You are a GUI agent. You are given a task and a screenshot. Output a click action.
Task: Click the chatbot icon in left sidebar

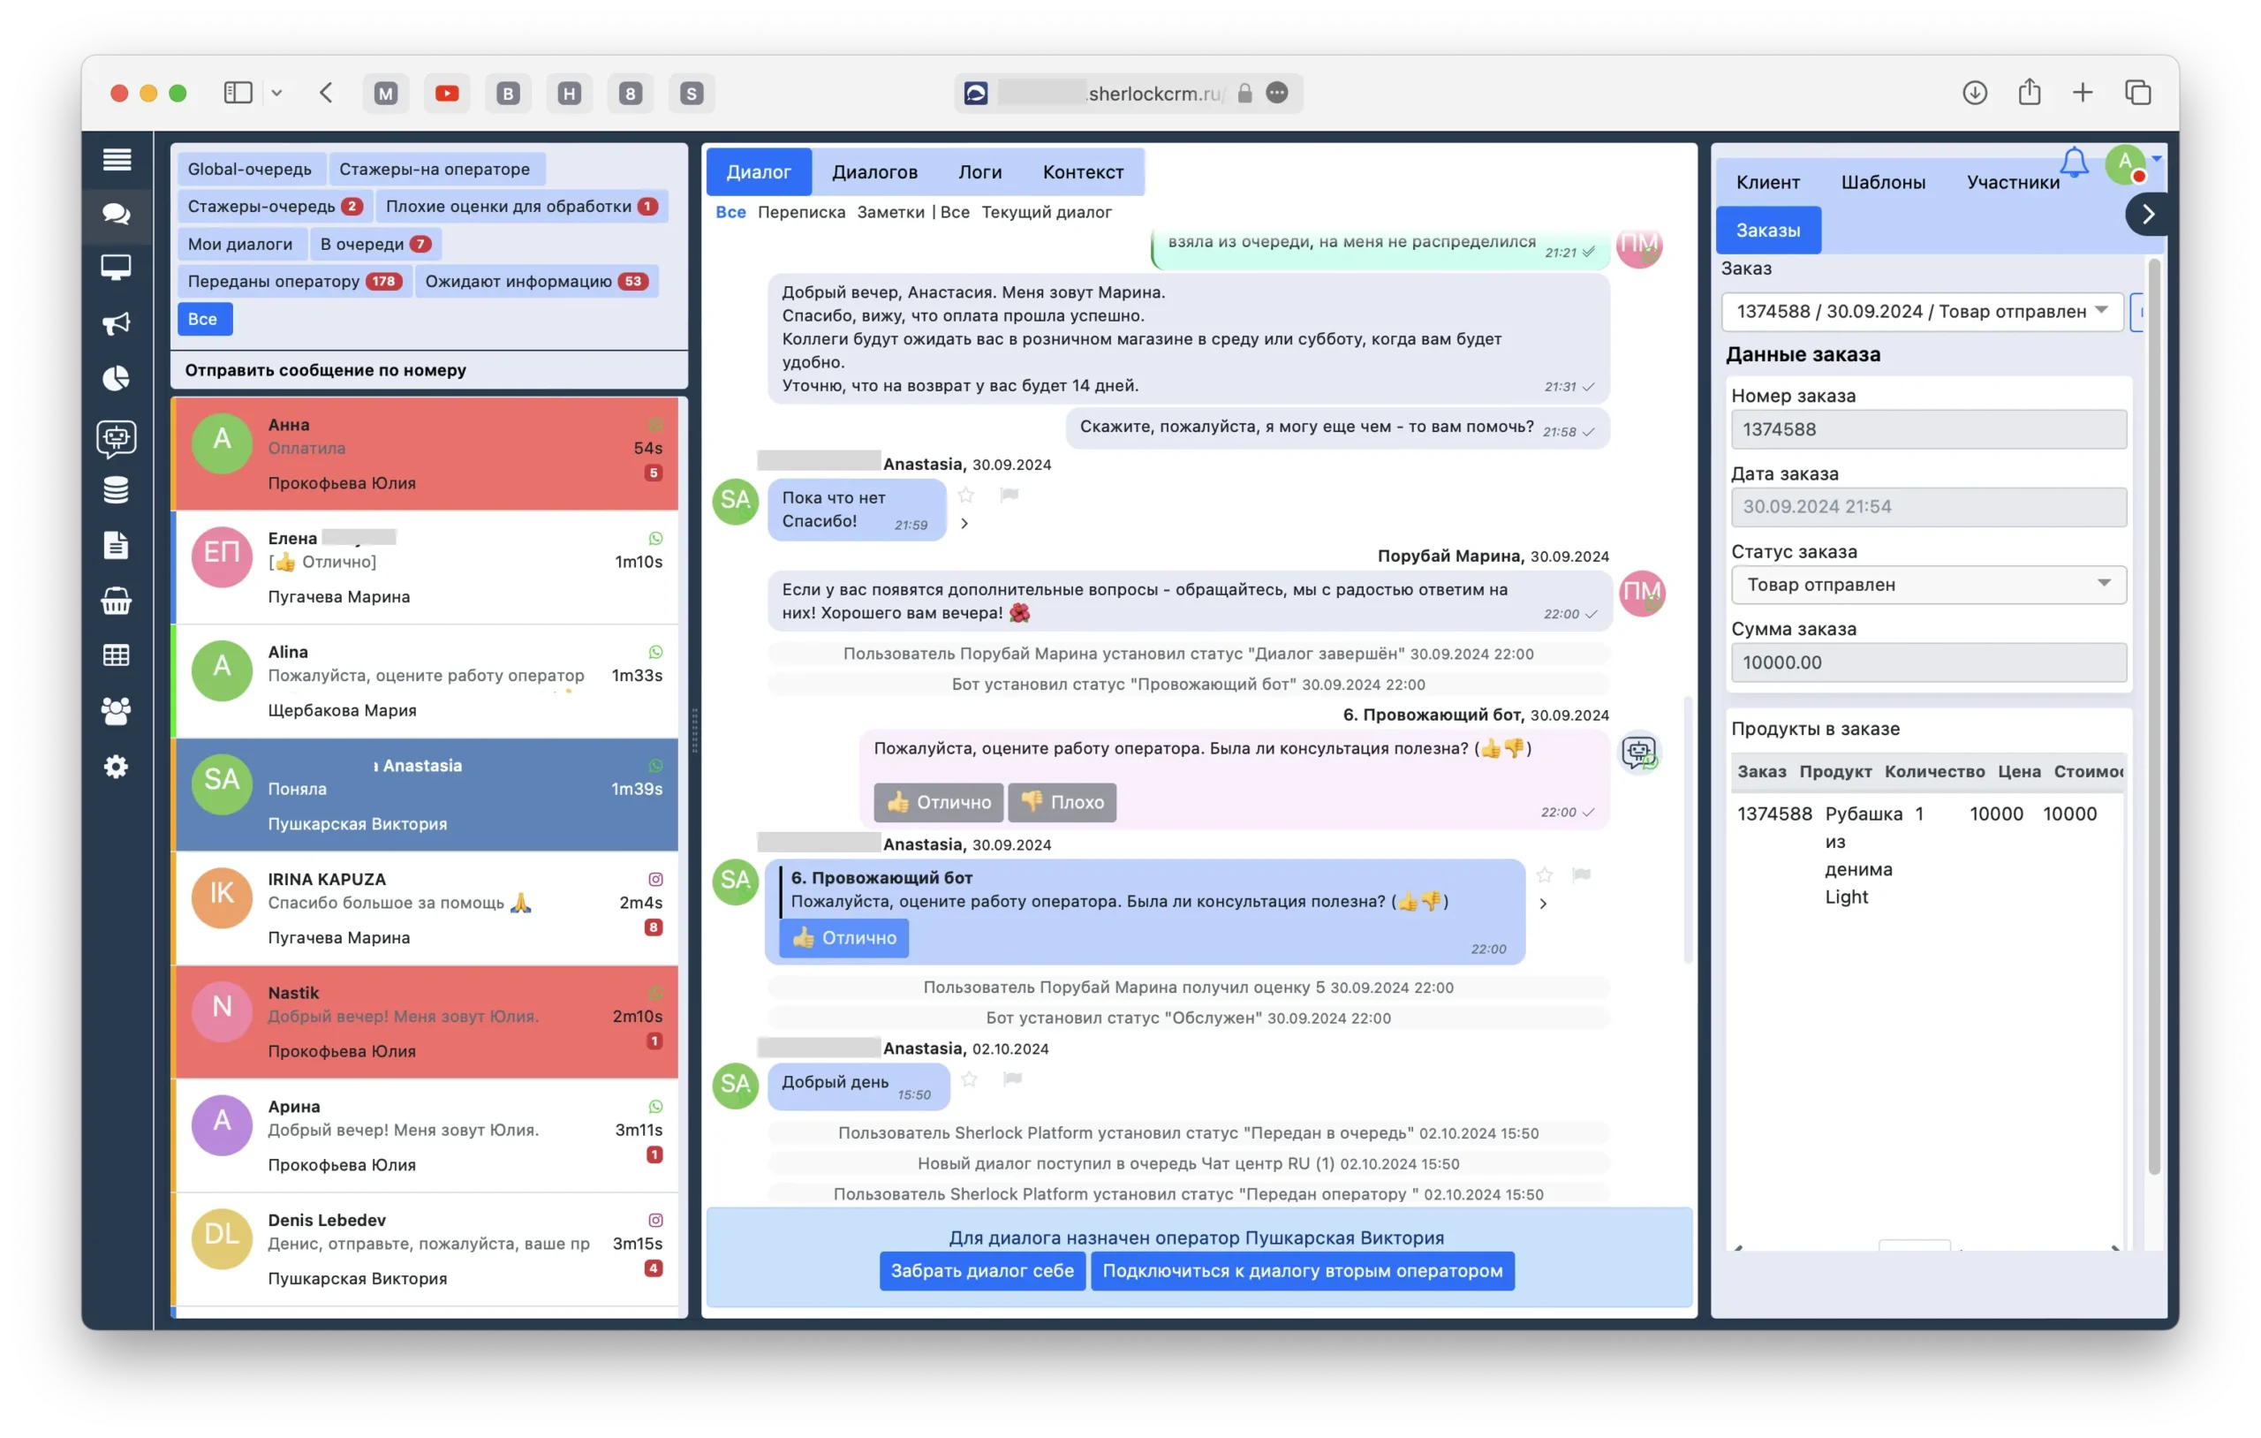coord(117,438)
